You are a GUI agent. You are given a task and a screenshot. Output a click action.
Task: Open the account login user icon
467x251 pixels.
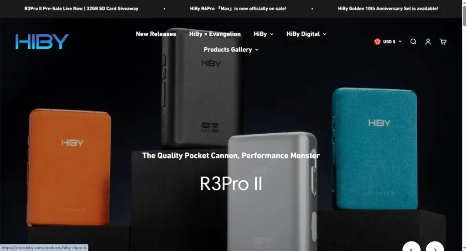pos(428,42)
